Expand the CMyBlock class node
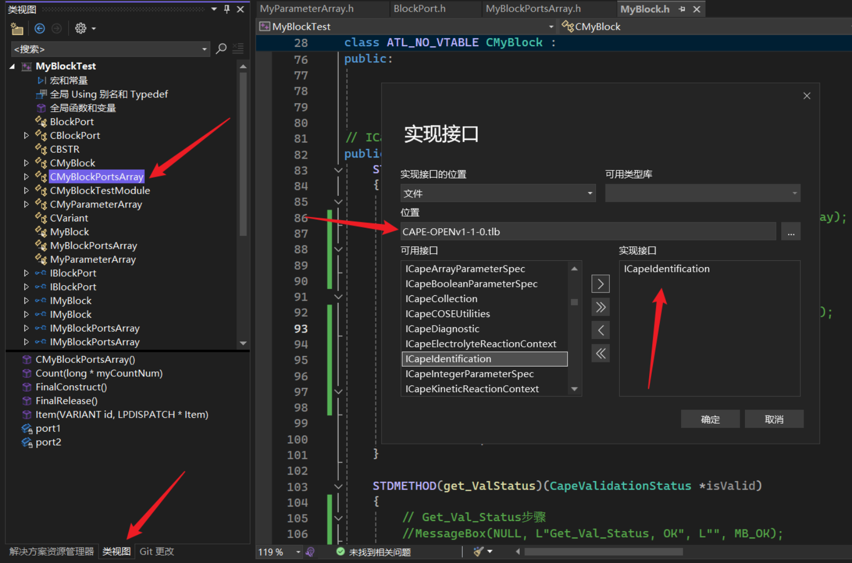852x563 pixels. coord(26,163)
